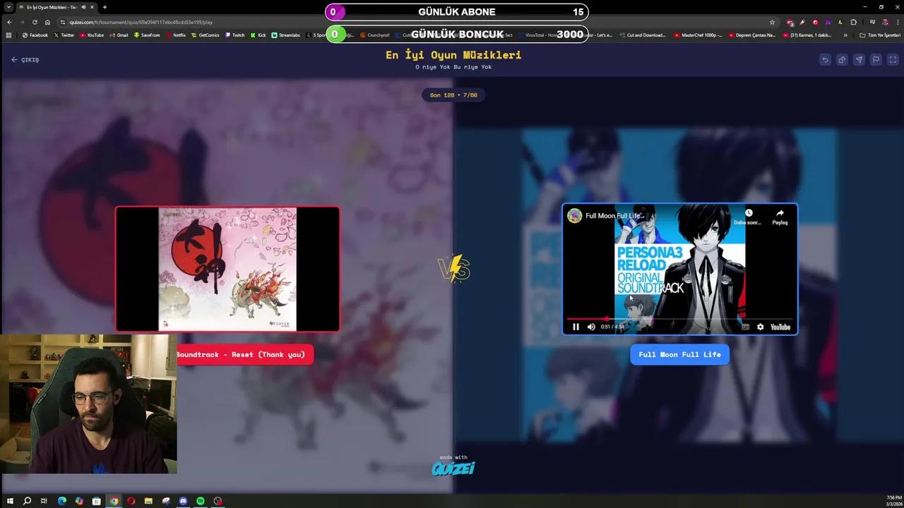Click the copy link icon on Quizei toolbar
The width and height of the screenshot is (904, 508).
tap(842, 60)
